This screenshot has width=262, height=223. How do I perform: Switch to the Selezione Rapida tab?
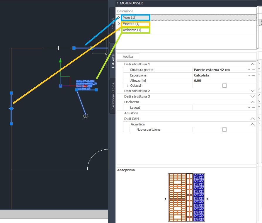click(x=113, y=96)
